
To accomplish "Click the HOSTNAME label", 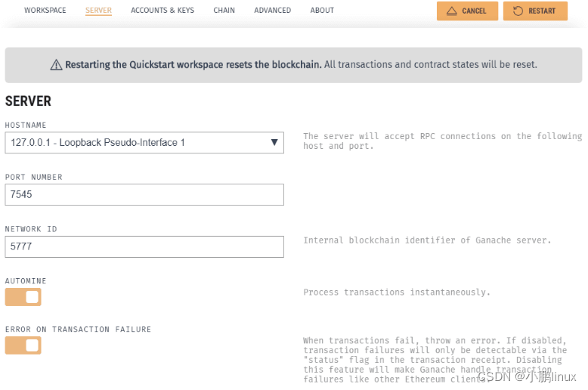I will click(x=26, y=125).
